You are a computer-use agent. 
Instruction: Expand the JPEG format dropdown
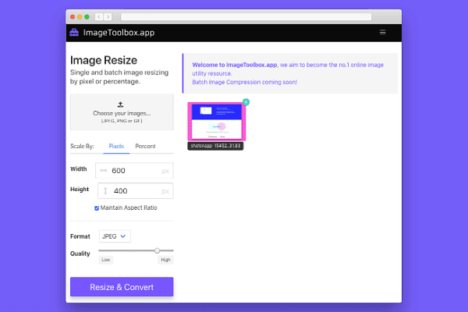[x=115, y=236]
